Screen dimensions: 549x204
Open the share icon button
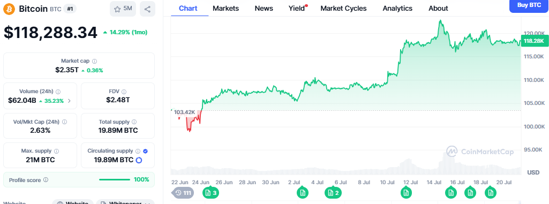pyautogui.click(x=147, y=9)
